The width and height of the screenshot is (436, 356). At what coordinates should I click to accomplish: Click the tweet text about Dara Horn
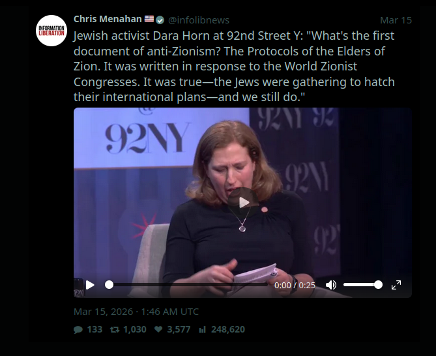click(234, 67)
